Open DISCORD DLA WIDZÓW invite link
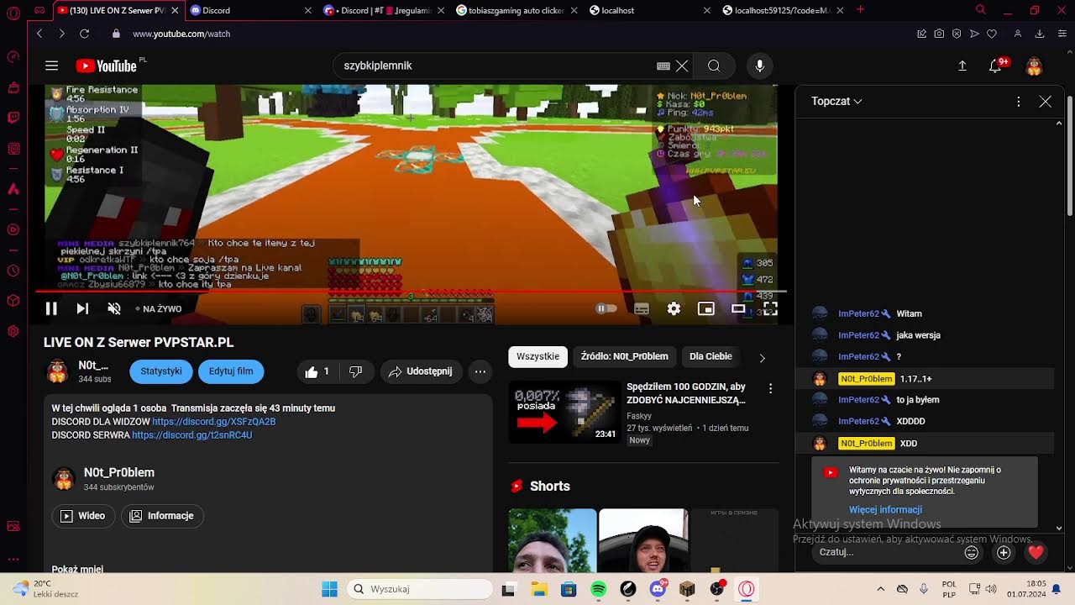The image size is (1075, 605). pos(213,422)
